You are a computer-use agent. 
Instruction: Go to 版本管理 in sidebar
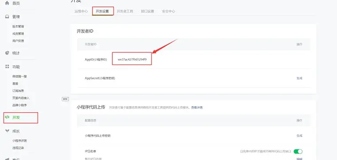[x=18, y=27]
